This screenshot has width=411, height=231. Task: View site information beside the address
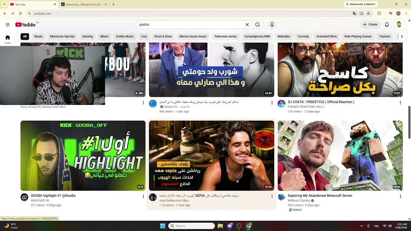[30, 13]
